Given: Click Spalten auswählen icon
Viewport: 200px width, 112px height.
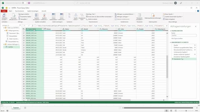Looking at the screenshot, I should point(37,15).
